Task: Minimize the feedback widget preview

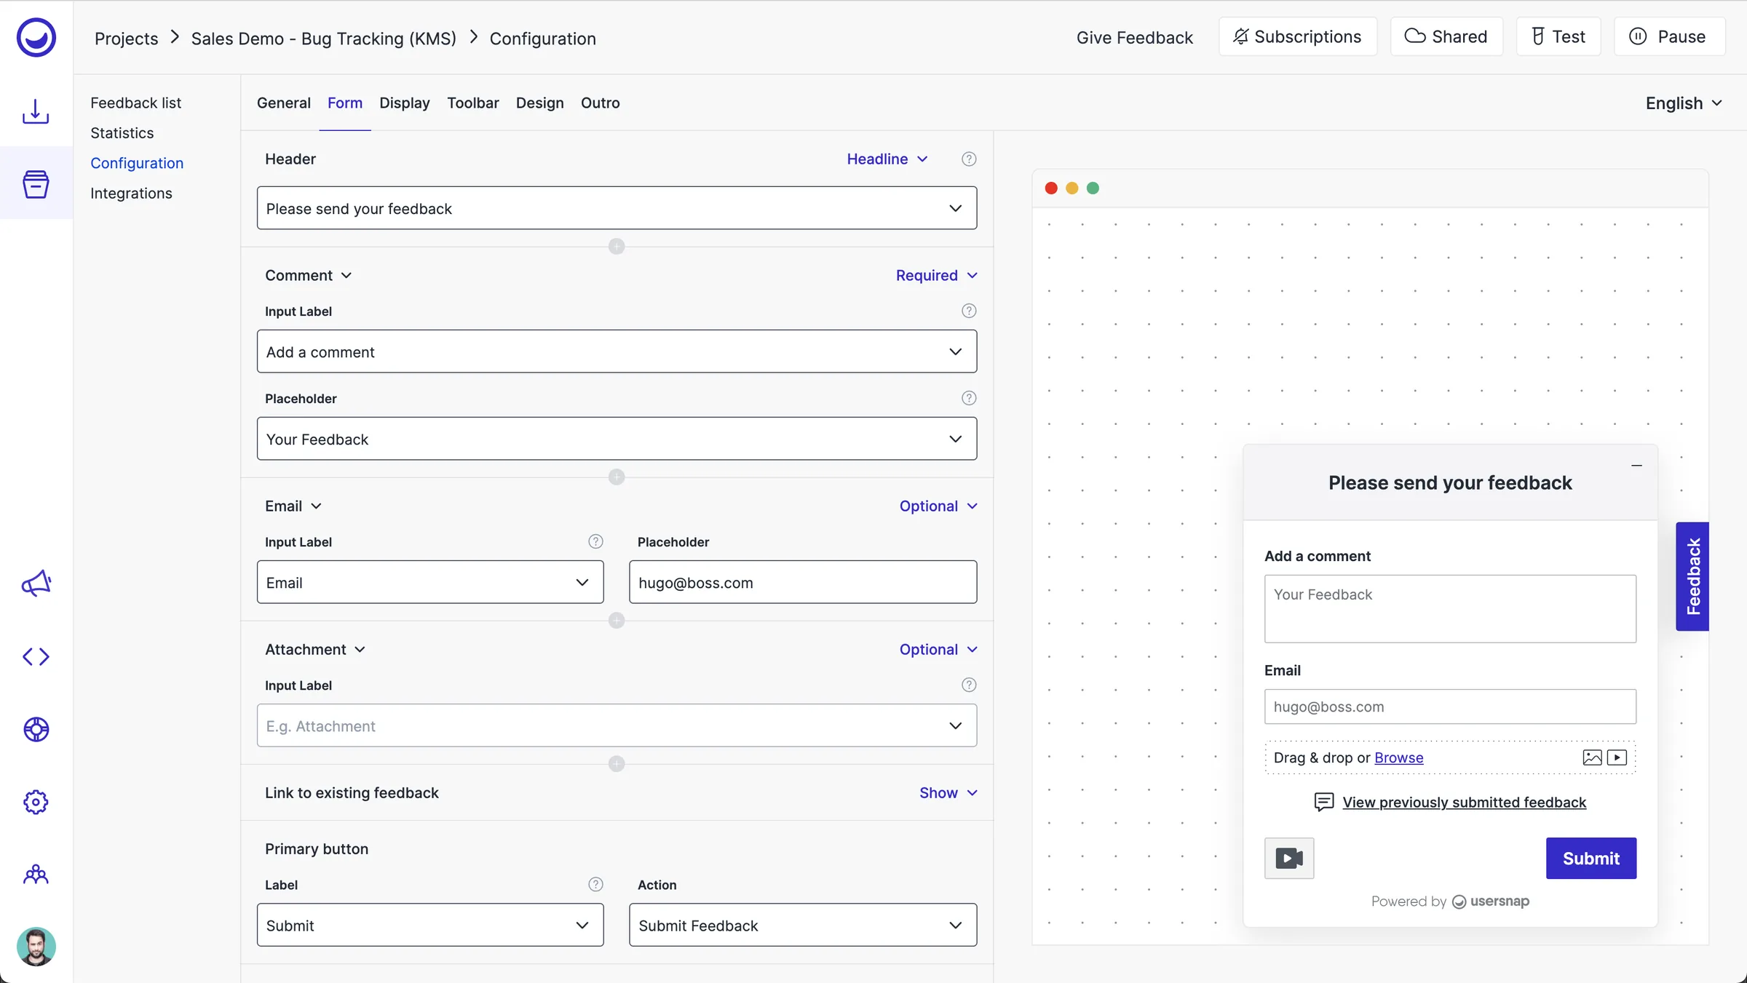Action: click(1636, 466)
